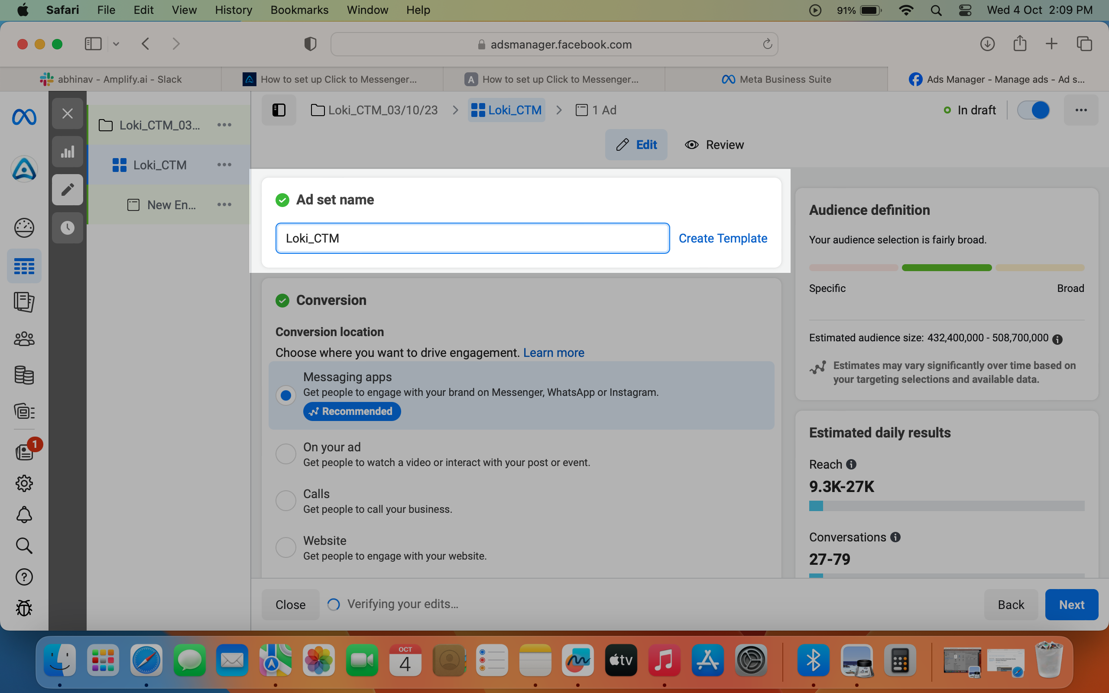Open Account overview gauge icon
The image size is (1109, 693).
point(24,227)
